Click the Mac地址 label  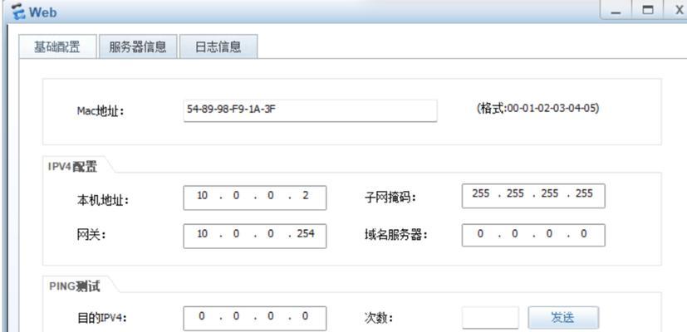pos(101,111)
